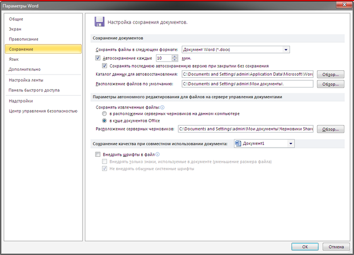Click the save floppy disk icon in header
This screenshot has width=354, height=255.
coord(99,21)
